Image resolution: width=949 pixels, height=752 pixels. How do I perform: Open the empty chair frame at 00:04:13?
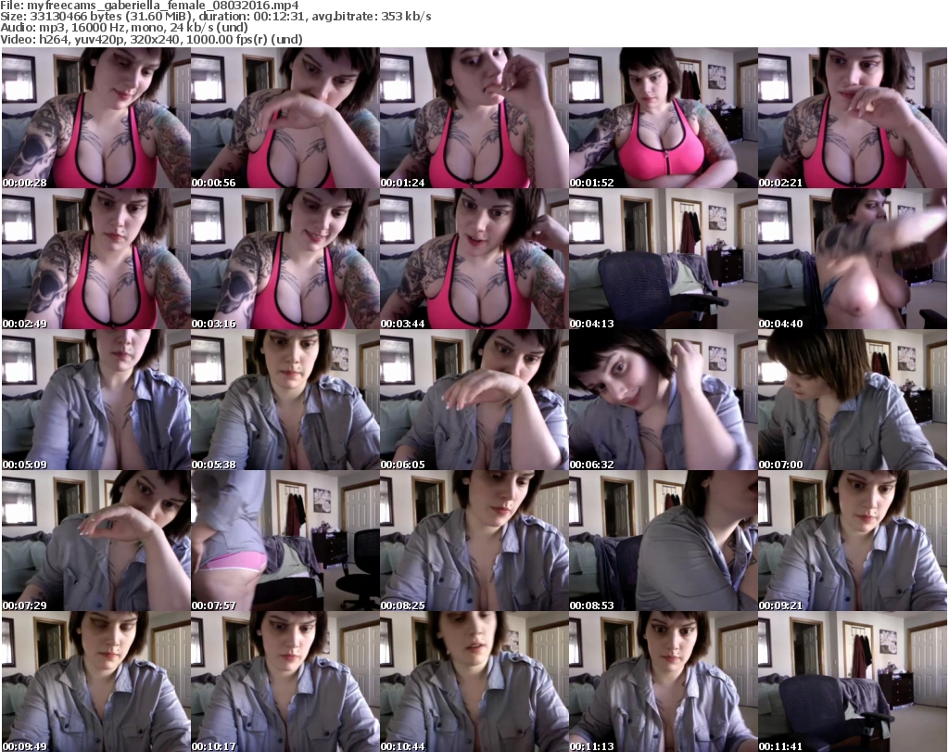663,259
